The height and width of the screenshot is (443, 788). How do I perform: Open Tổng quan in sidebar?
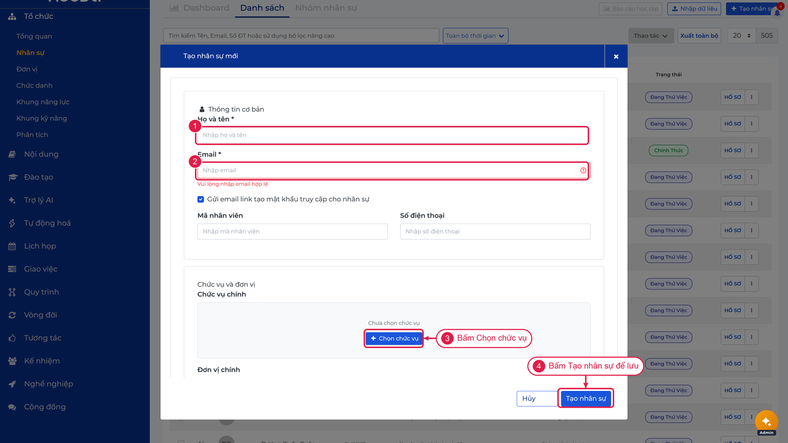[34, 36]
